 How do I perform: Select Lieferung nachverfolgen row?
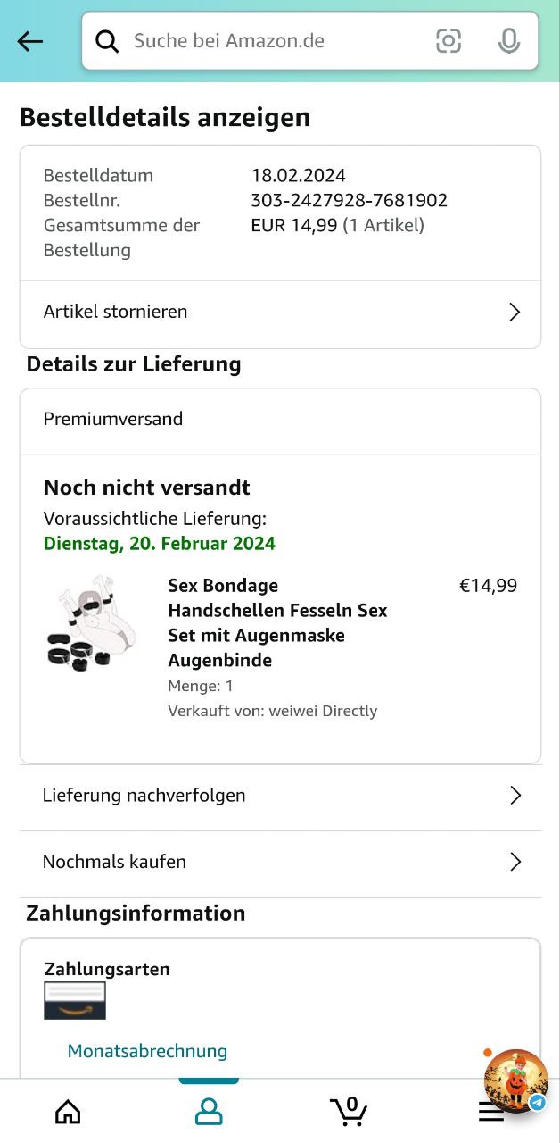[x=144, y=795]
